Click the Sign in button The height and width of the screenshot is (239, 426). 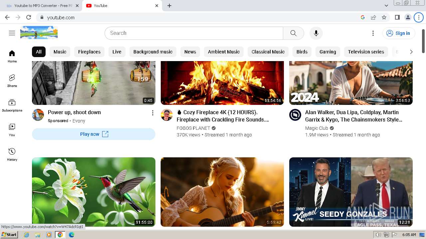(399, 33)
